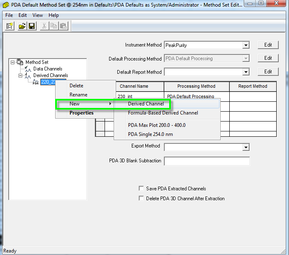Click the New Method Set toolbar icon
The image size is (289, 255).
(10, 26)
